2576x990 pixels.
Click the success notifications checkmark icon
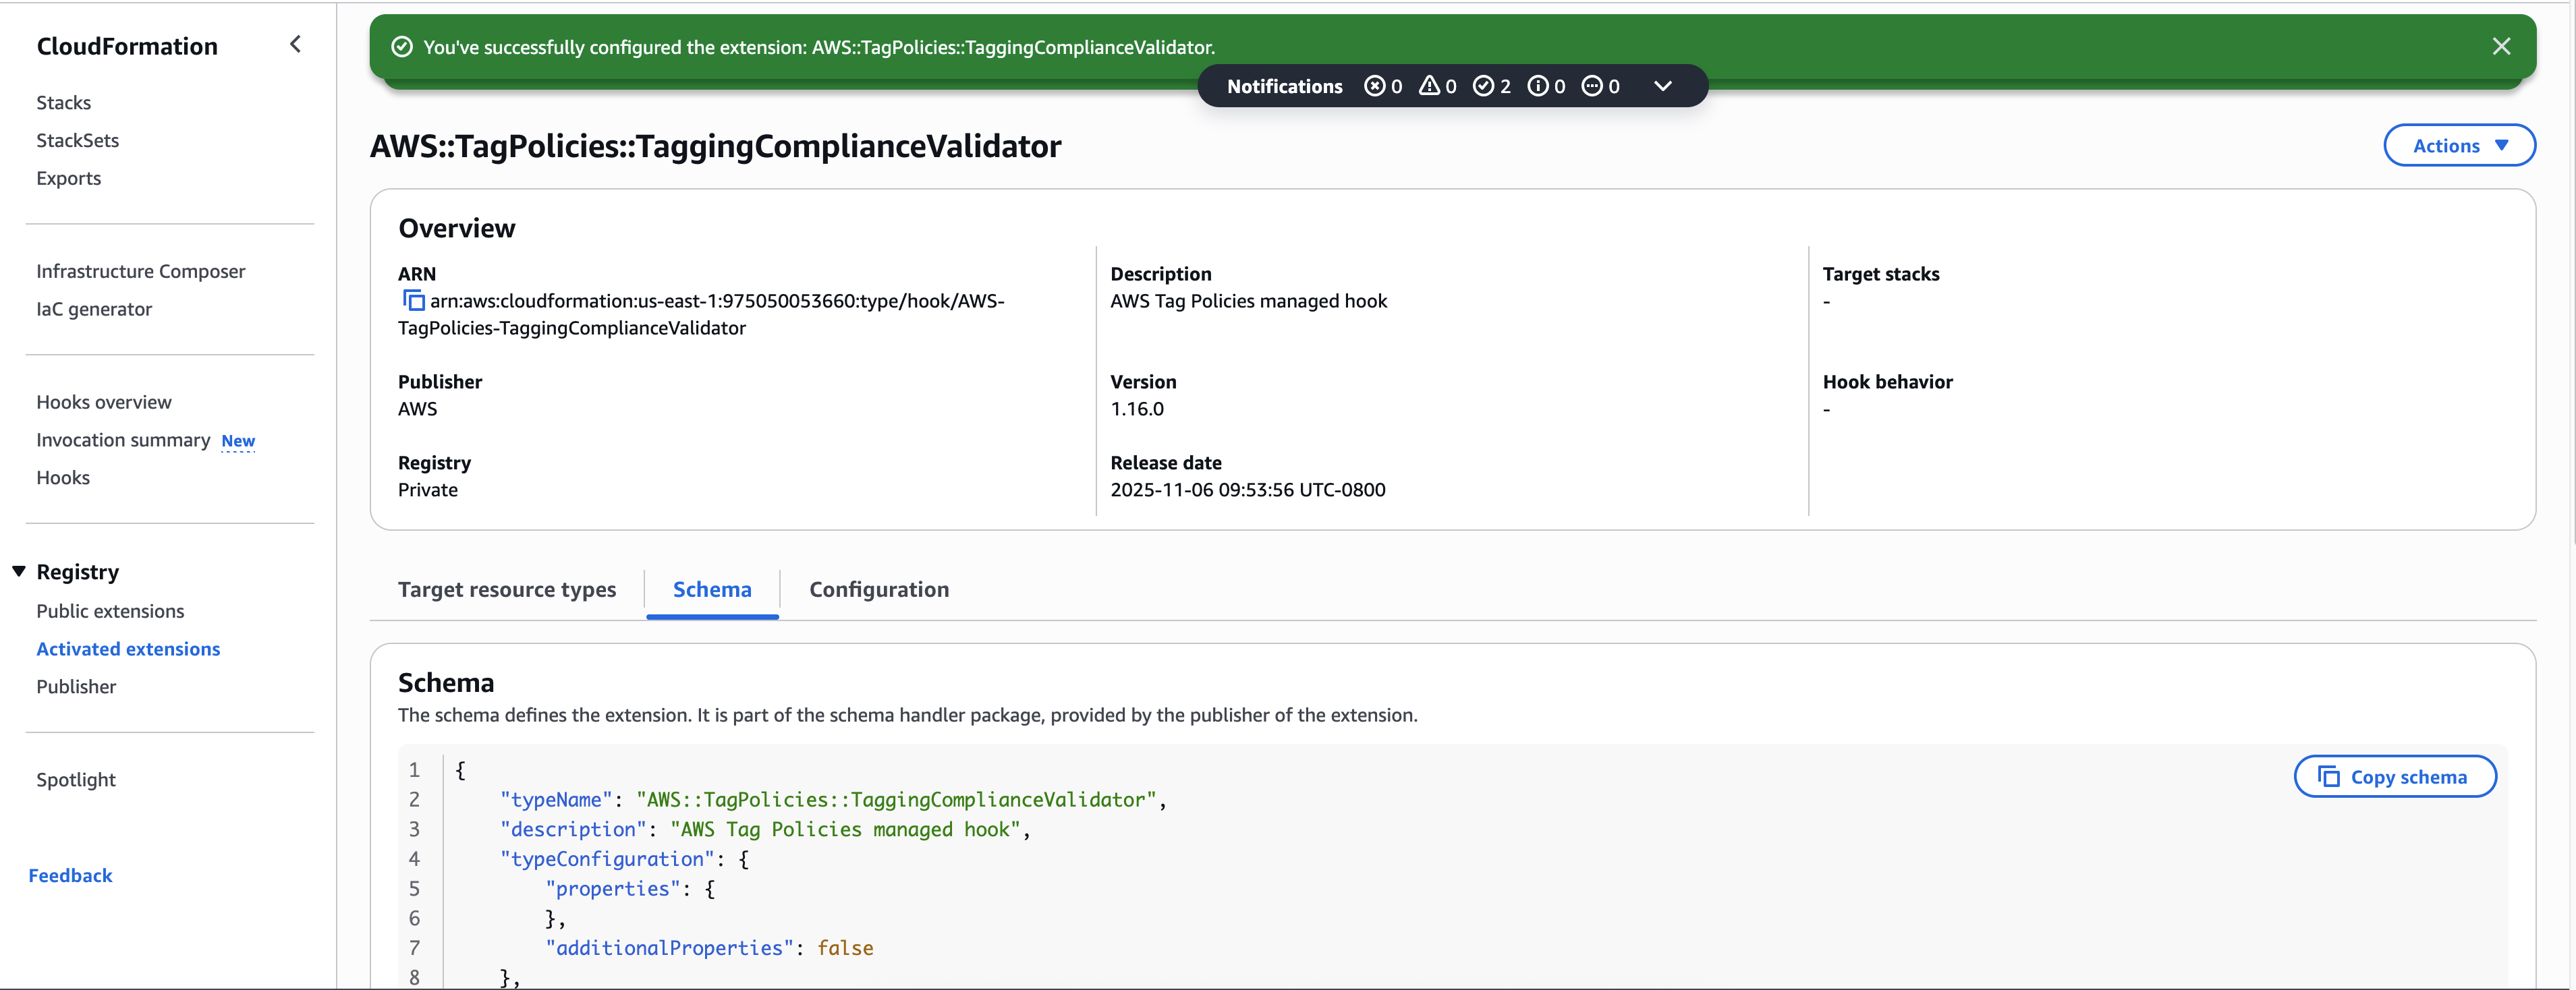(1483, 87)
